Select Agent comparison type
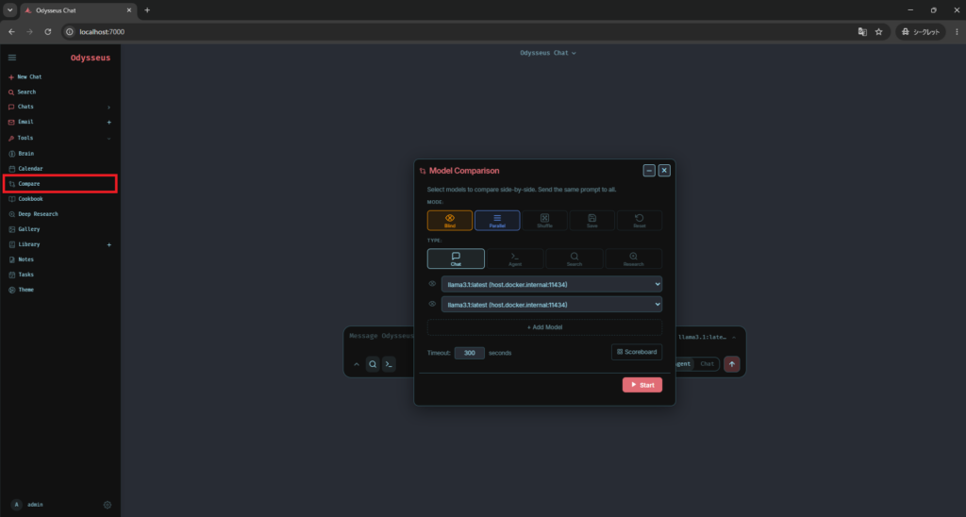966x517 pixels. 515,258
